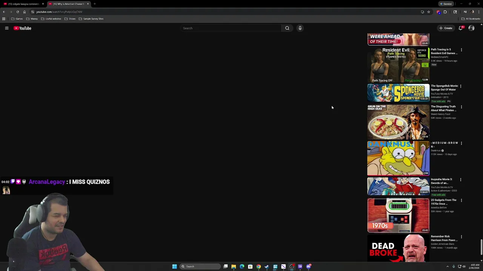Open the Useful websites bookmarks folder
This screenshot has height=271, width=483.
point(51,19)
